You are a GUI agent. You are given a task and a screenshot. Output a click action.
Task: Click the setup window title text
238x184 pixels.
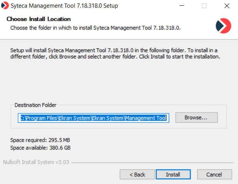[65, 6]
